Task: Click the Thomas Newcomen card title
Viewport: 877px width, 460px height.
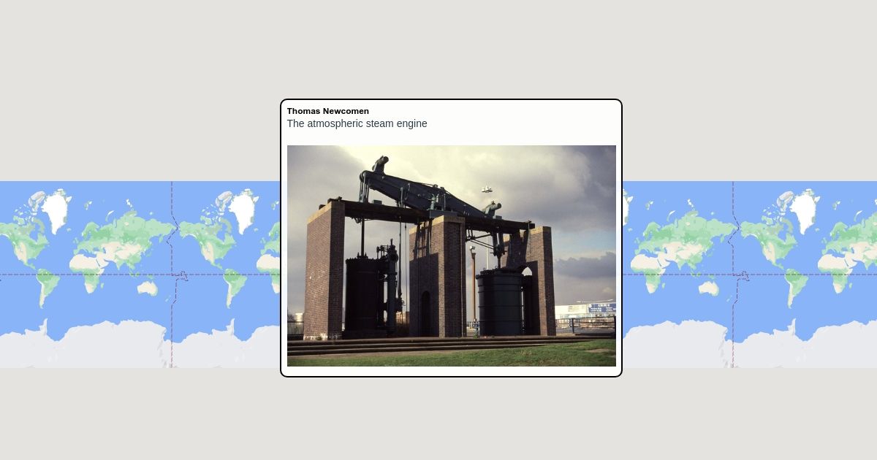Action: click(x=327, y=111)
